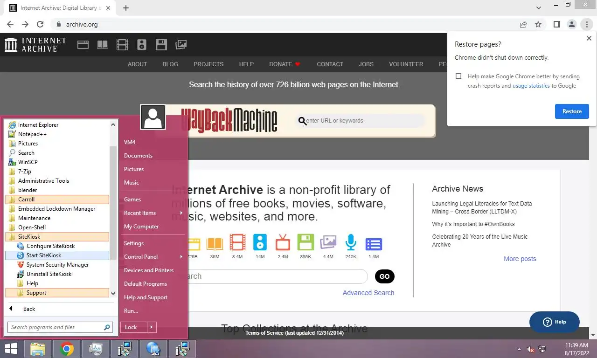Click the Chrome reload button

click(40, 24)
